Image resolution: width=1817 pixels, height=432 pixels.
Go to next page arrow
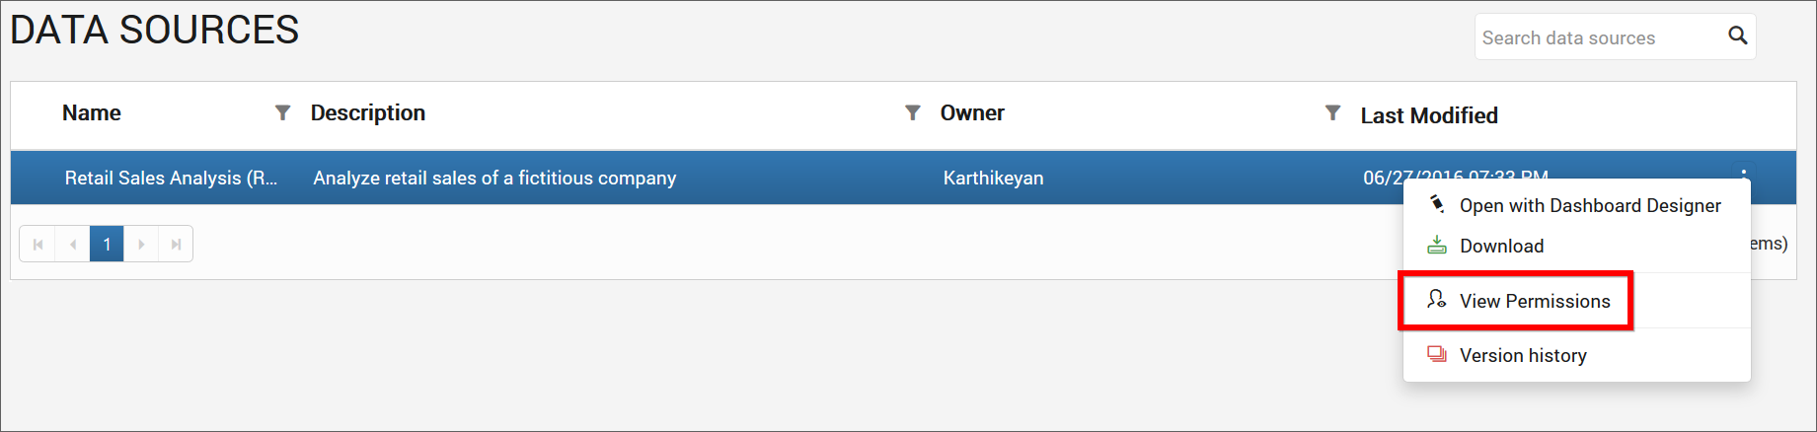[x=141, y=244]
